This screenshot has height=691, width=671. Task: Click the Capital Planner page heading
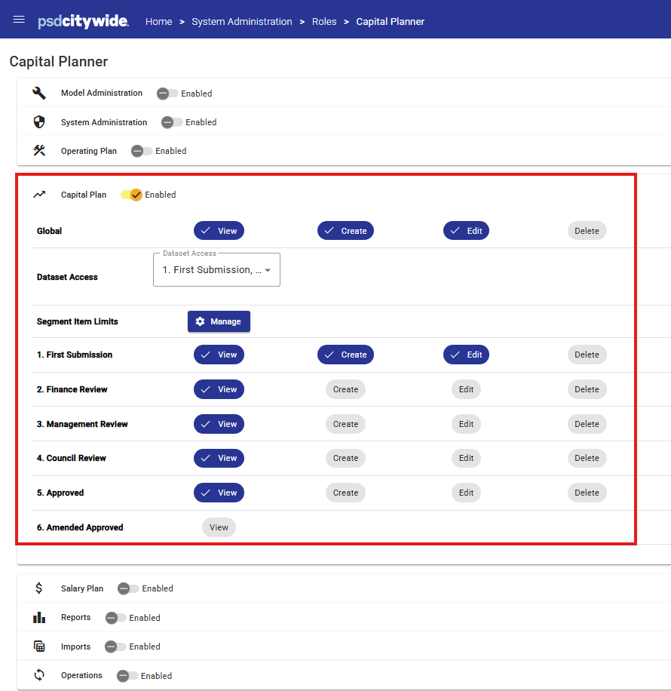(59, 61)
